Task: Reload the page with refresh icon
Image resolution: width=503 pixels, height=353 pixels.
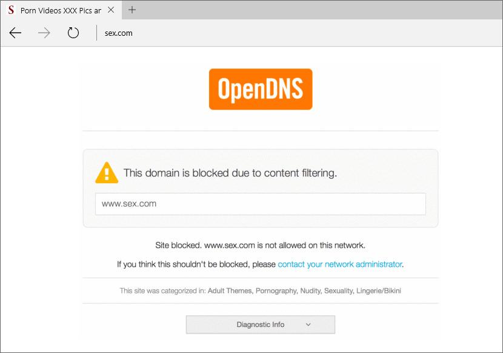Action: 73,33
